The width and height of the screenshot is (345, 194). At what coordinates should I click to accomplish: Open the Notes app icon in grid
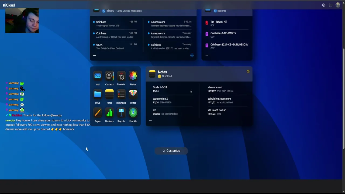109,94
